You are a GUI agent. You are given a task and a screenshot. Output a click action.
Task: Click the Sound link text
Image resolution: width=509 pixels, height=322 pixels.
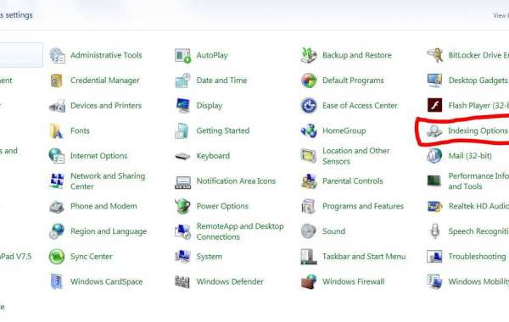tap(333, 231)
